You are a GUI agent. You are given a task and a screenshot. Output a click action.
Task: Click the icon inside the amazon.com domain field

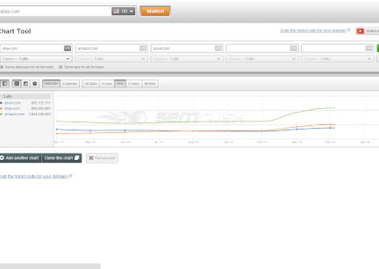[143, 48]
